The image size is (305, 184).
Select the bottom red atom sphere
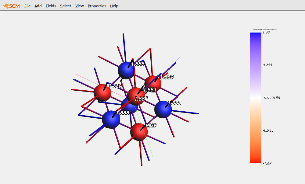[139, 132]
